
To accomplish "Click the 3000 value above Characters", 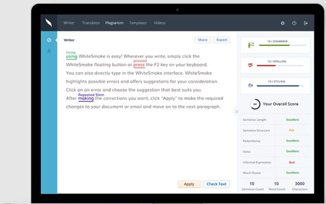I will tap(300, 184).
